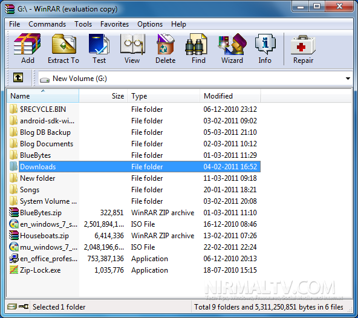
Task: Select the Zip-Lock.exe file icon
Action: click(14, 270)
